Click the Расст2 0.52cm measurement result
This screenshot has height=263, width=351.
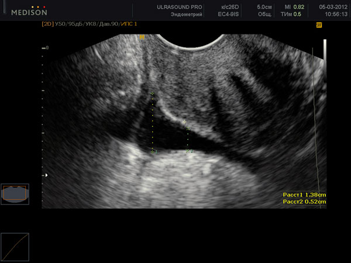(x=304, y=202)
